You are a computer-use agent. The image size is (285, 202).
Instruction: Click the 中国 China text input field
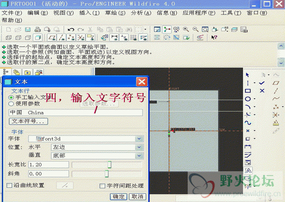point(76,112)
